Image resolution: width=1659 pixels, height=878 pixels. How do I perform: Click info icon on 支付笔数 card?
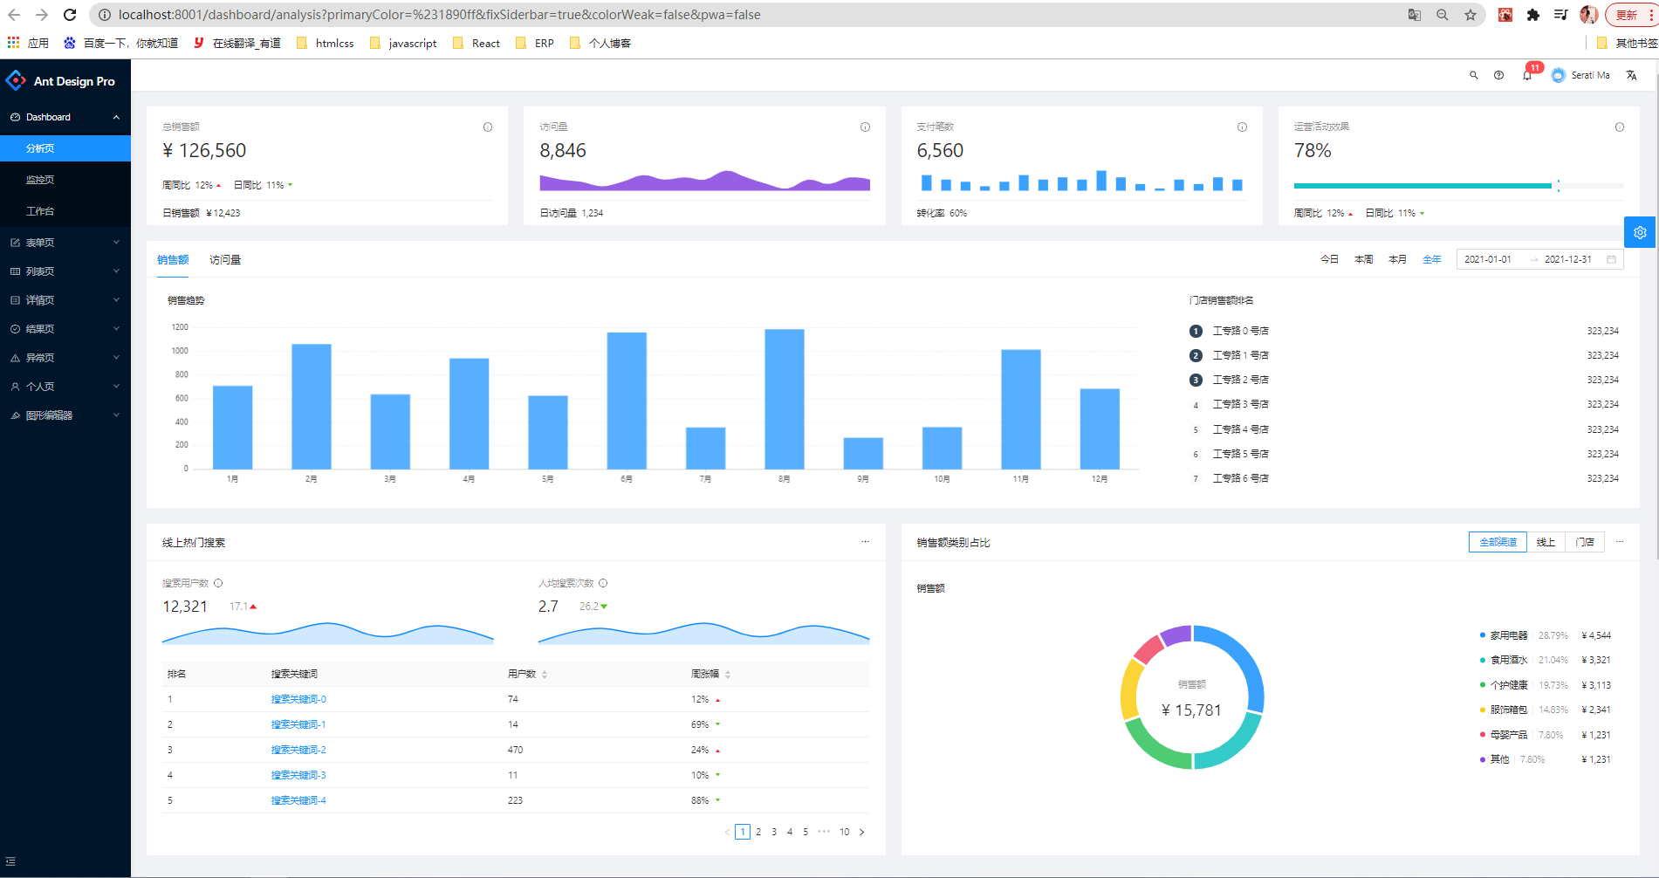(x=1242, y=127)
